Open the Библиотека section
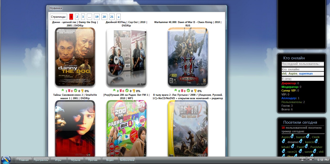330x164 pixels. click(x=127, y=160)
